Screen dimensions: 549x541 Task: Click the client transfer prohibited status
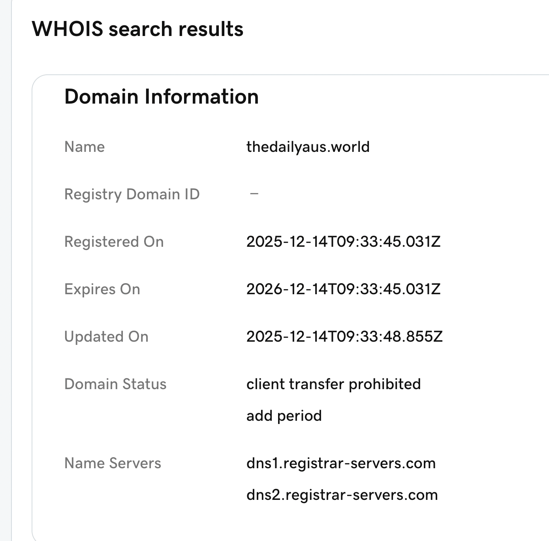coord(333,384)
